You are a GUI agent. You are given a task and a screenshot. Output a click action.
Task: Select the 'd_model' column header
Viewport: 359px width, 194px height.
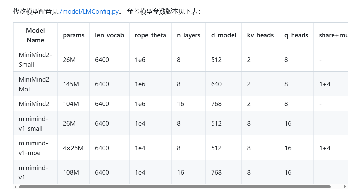[x=224, y=35]
